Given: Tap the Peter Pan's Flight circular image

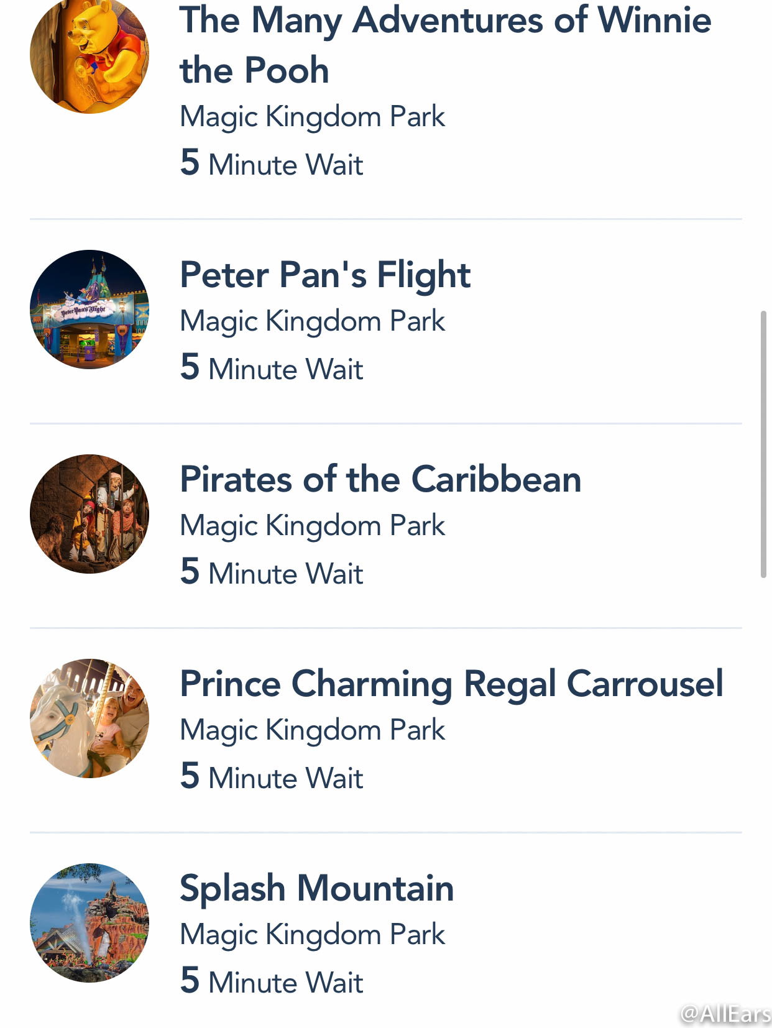Looking at the screenshot, I should click(x=90, y=310).
